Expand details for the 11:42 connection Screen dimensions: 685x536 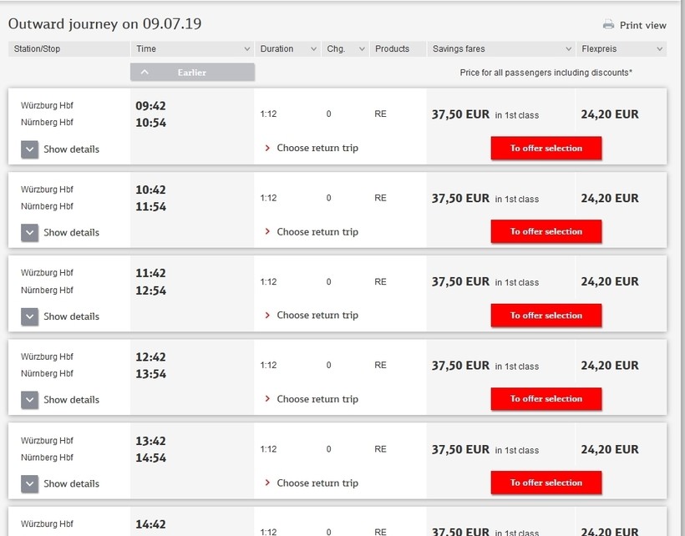(30, 316)
